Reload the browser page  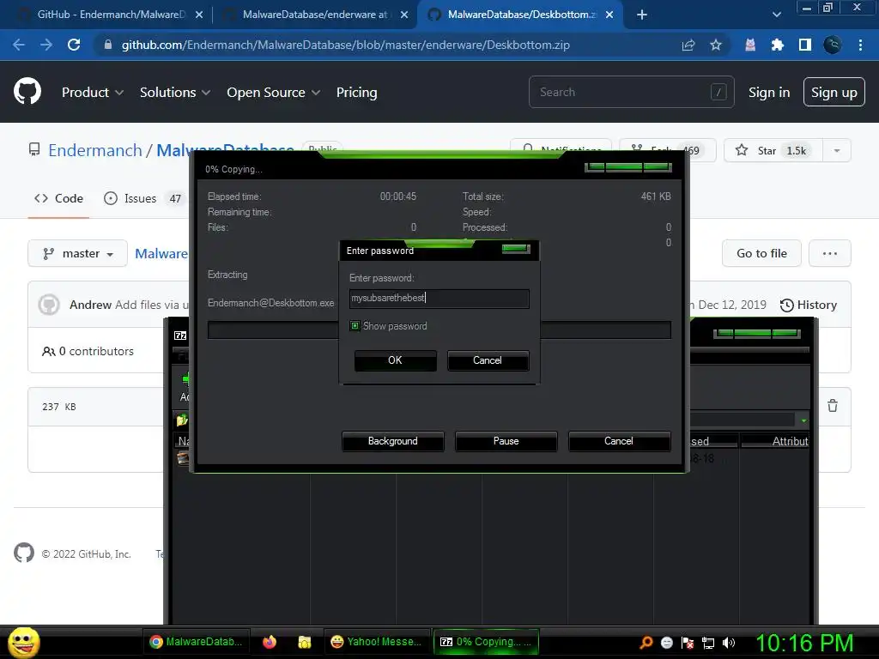tap(74, 45)
